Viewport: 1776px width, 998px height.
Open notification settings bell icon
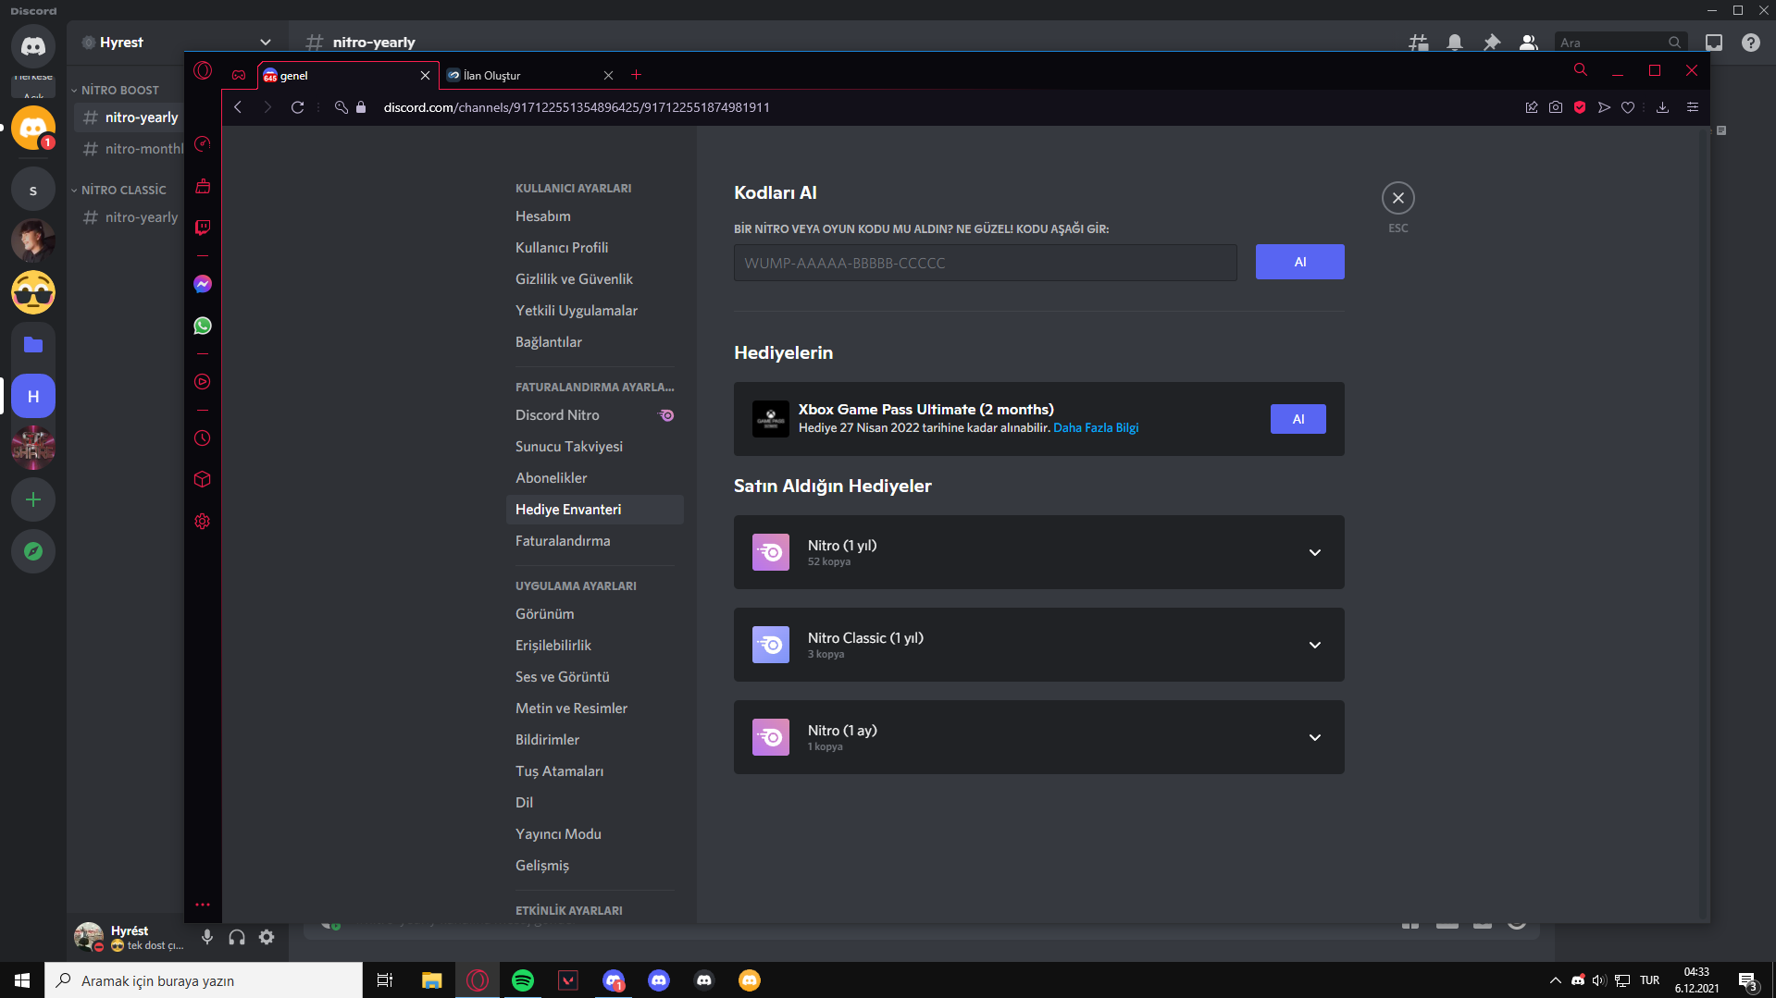[1455, 43]
